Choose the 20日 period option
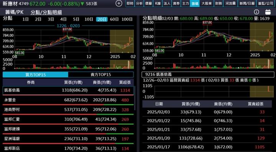276x152 pixels. pyautogui.click(x=102, y=19)
